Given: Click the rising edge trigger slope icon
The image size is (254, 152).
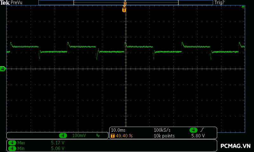Looking at the screenshot, I should pos(202,130).
